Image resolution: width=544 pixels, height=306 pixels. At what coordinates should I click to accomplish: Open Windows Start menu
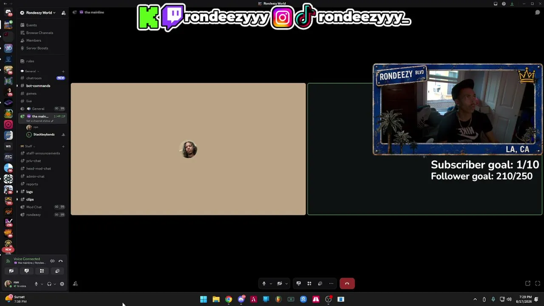click(204, 299)
